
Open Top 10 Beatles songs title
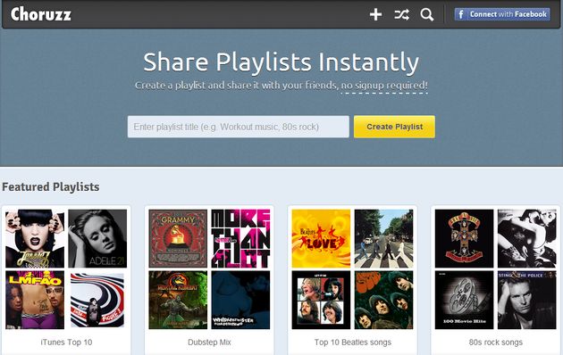pos(353,343)
